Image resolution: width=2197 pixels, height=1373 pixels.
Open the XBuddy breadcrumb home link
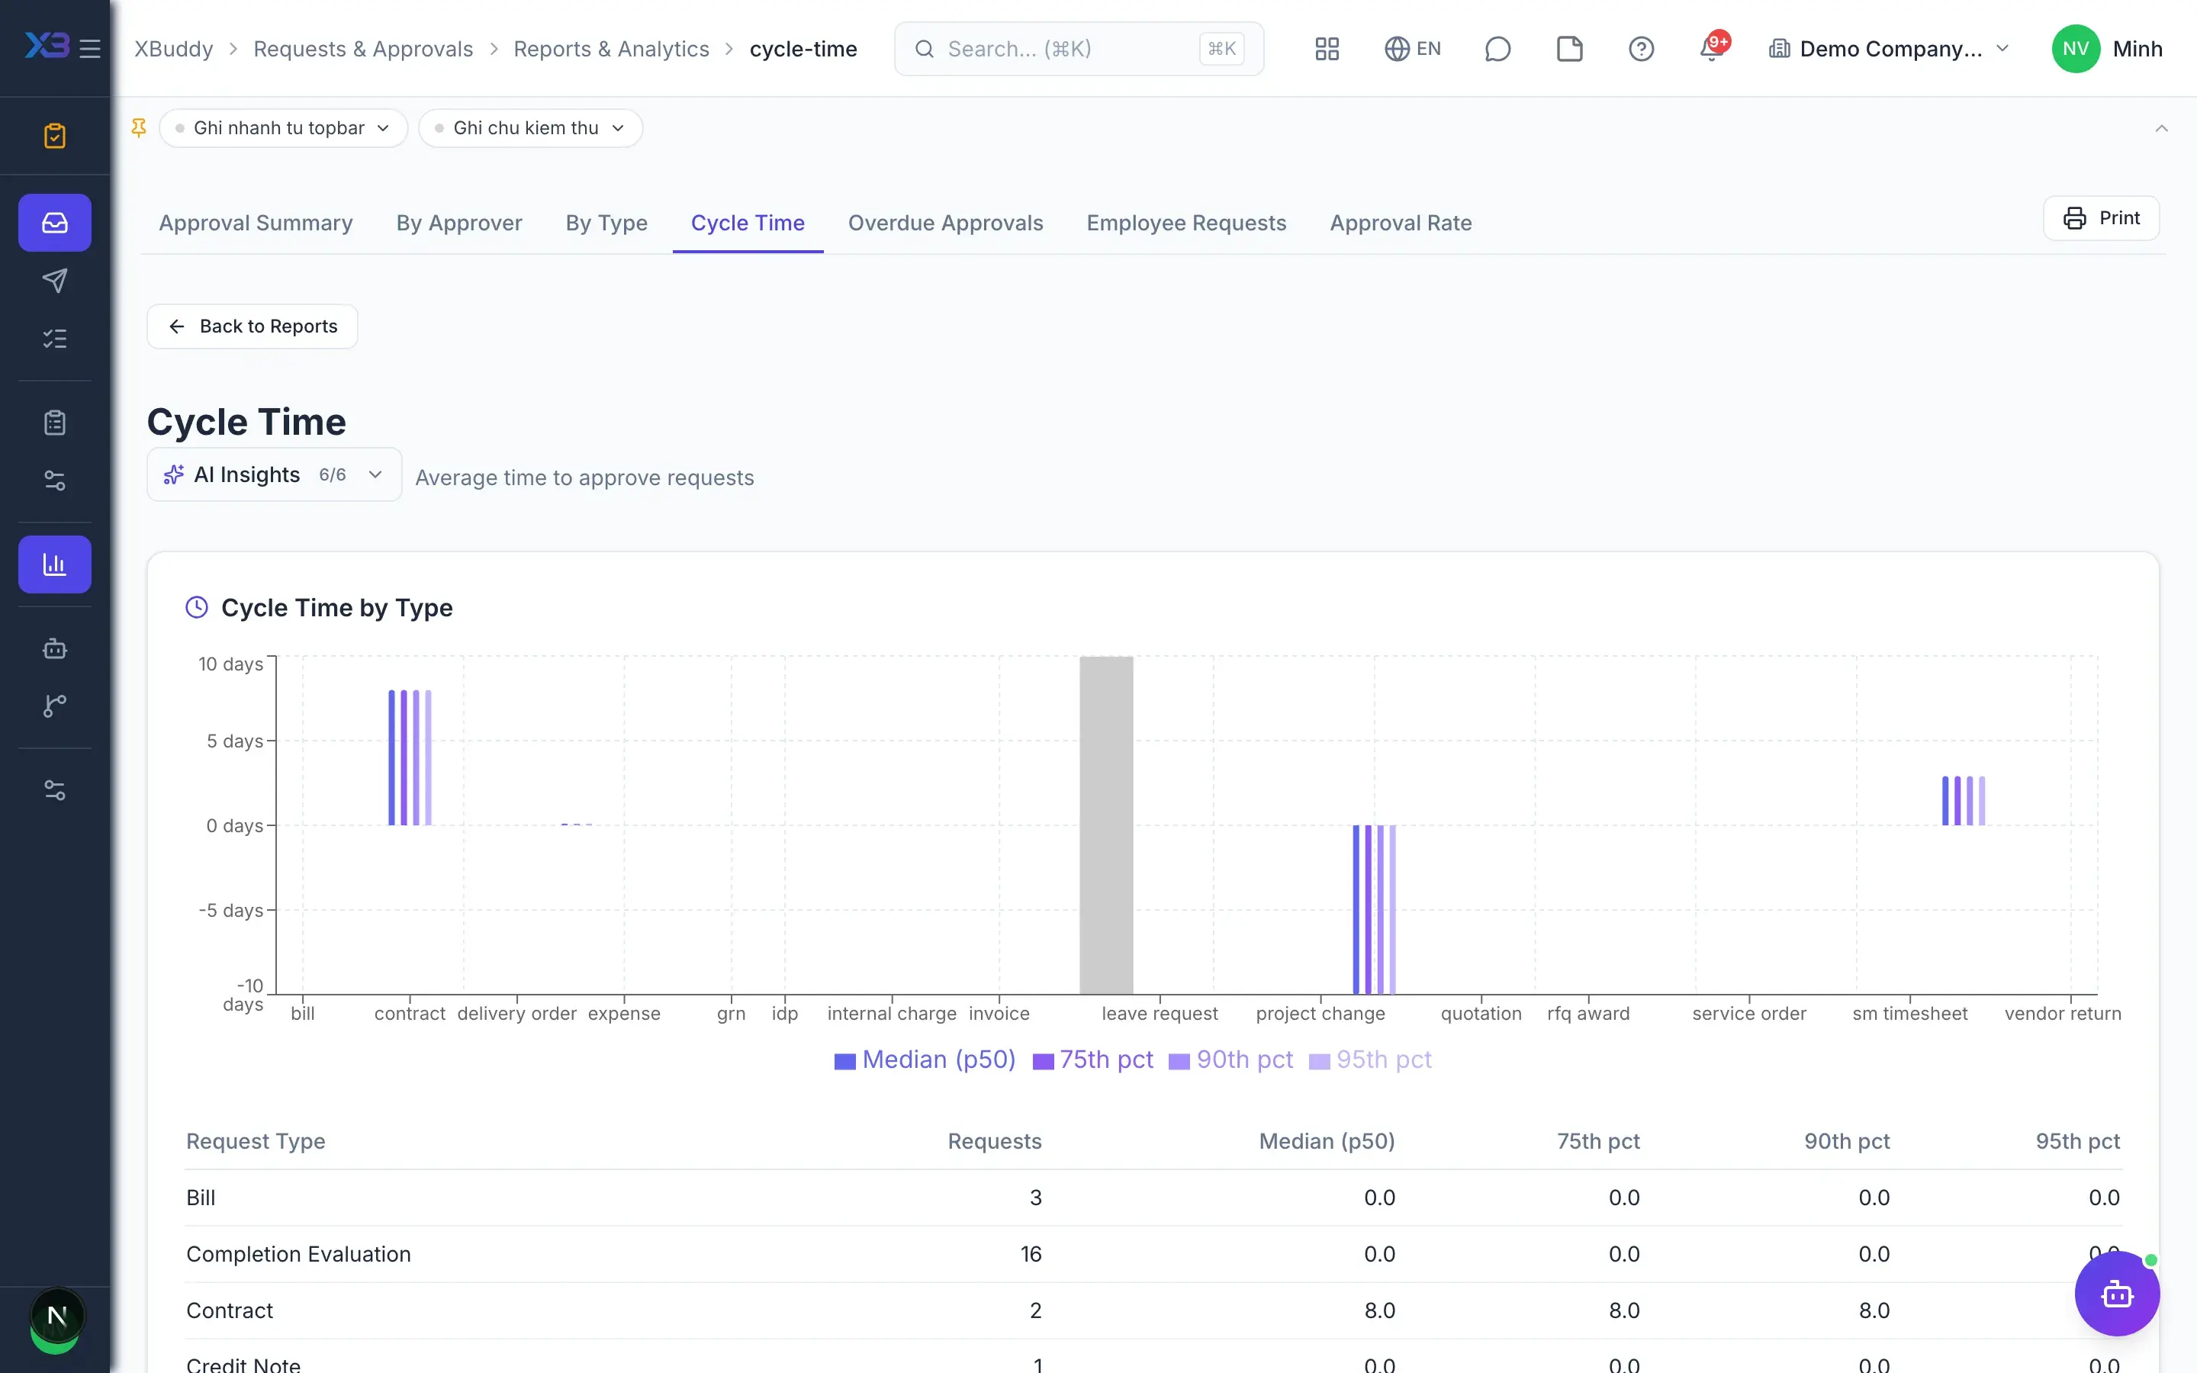pyautogui.click(x=173, y=48)
